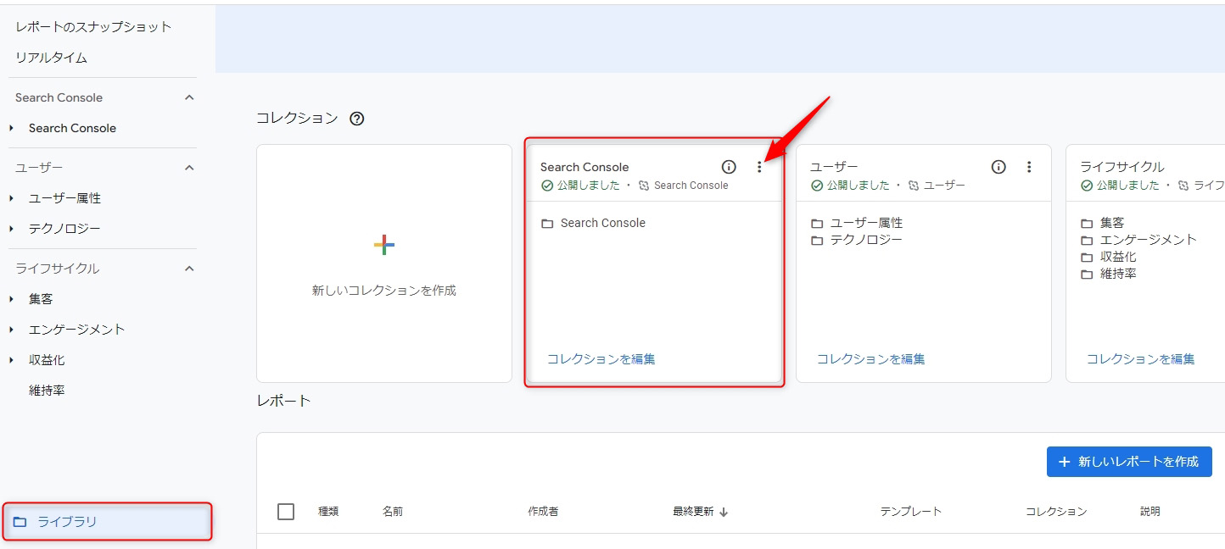1225x549 pixels.
Task: Click 新しいコレクションを作成 card text
Action: pos(384,291)
